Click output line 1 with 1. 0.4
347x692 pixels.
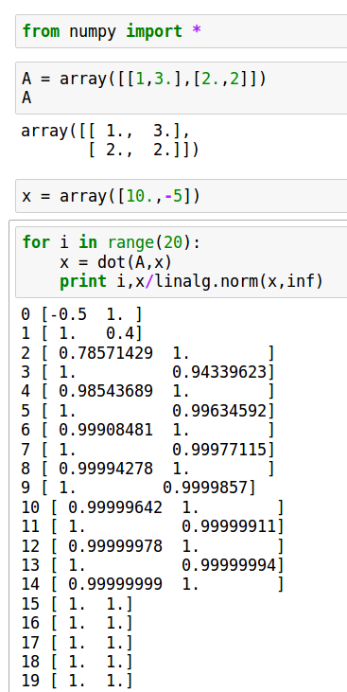(82, 333)
